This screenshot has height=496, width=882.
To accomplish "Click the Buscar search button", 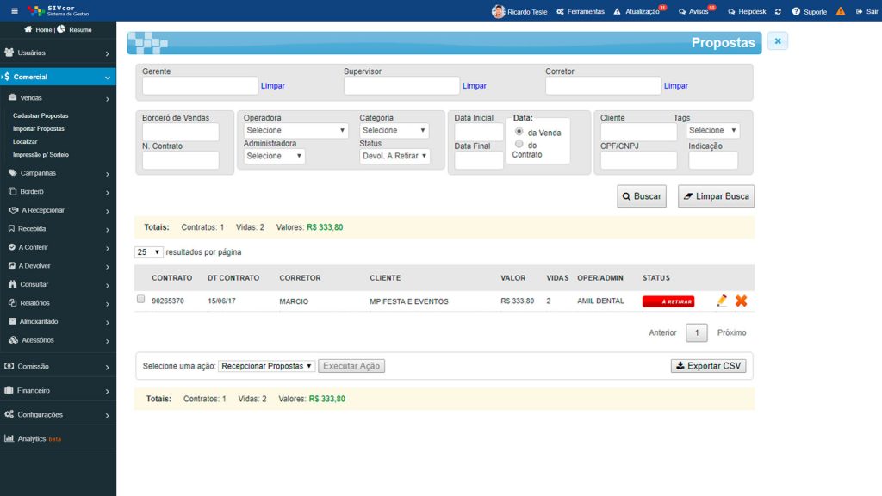I will tap(641, 196).
